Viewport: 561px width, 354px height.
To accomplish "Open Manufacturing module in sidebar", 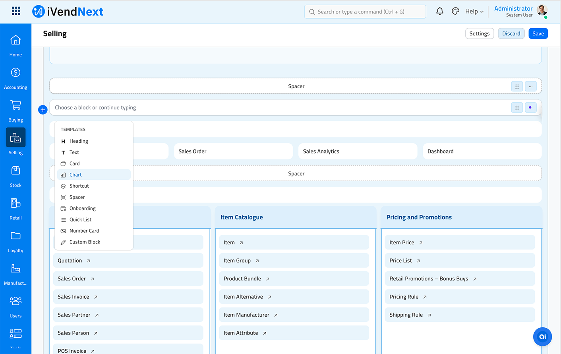I will tap(15, 274).
